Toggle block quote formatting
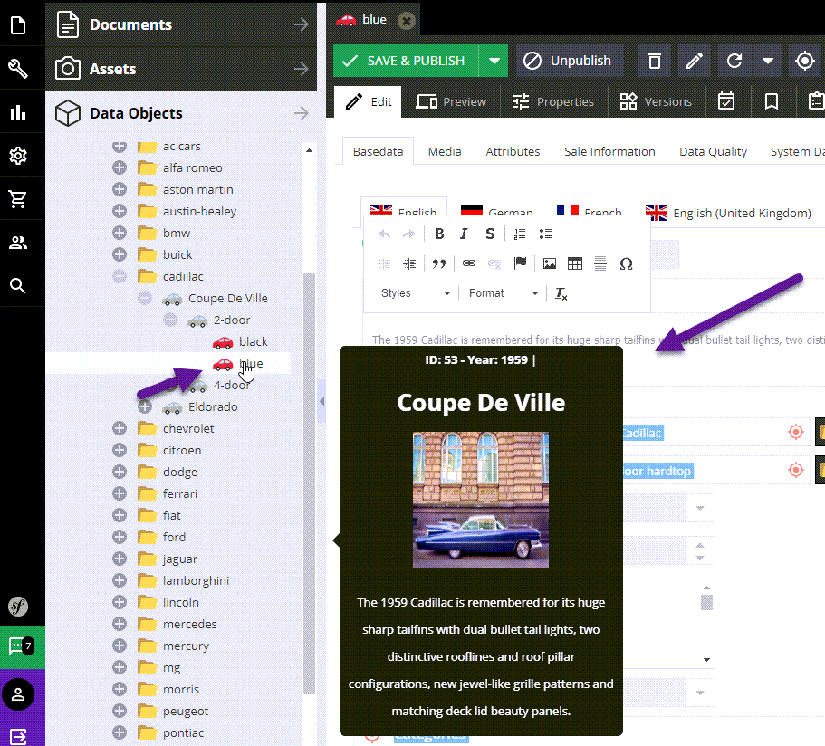This screenshot has width=825, height=746. point(439,263)
